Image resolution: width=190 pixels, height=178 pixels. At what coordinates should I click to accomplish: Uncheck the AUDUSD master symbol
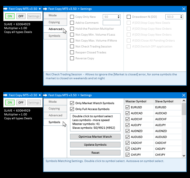(x=127, y=137)
